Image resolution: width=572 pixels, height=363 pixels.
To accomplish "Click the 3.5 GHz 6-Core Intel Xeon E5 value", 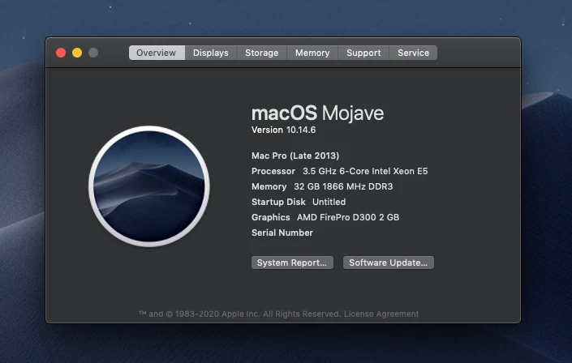I will coord(365,171).
